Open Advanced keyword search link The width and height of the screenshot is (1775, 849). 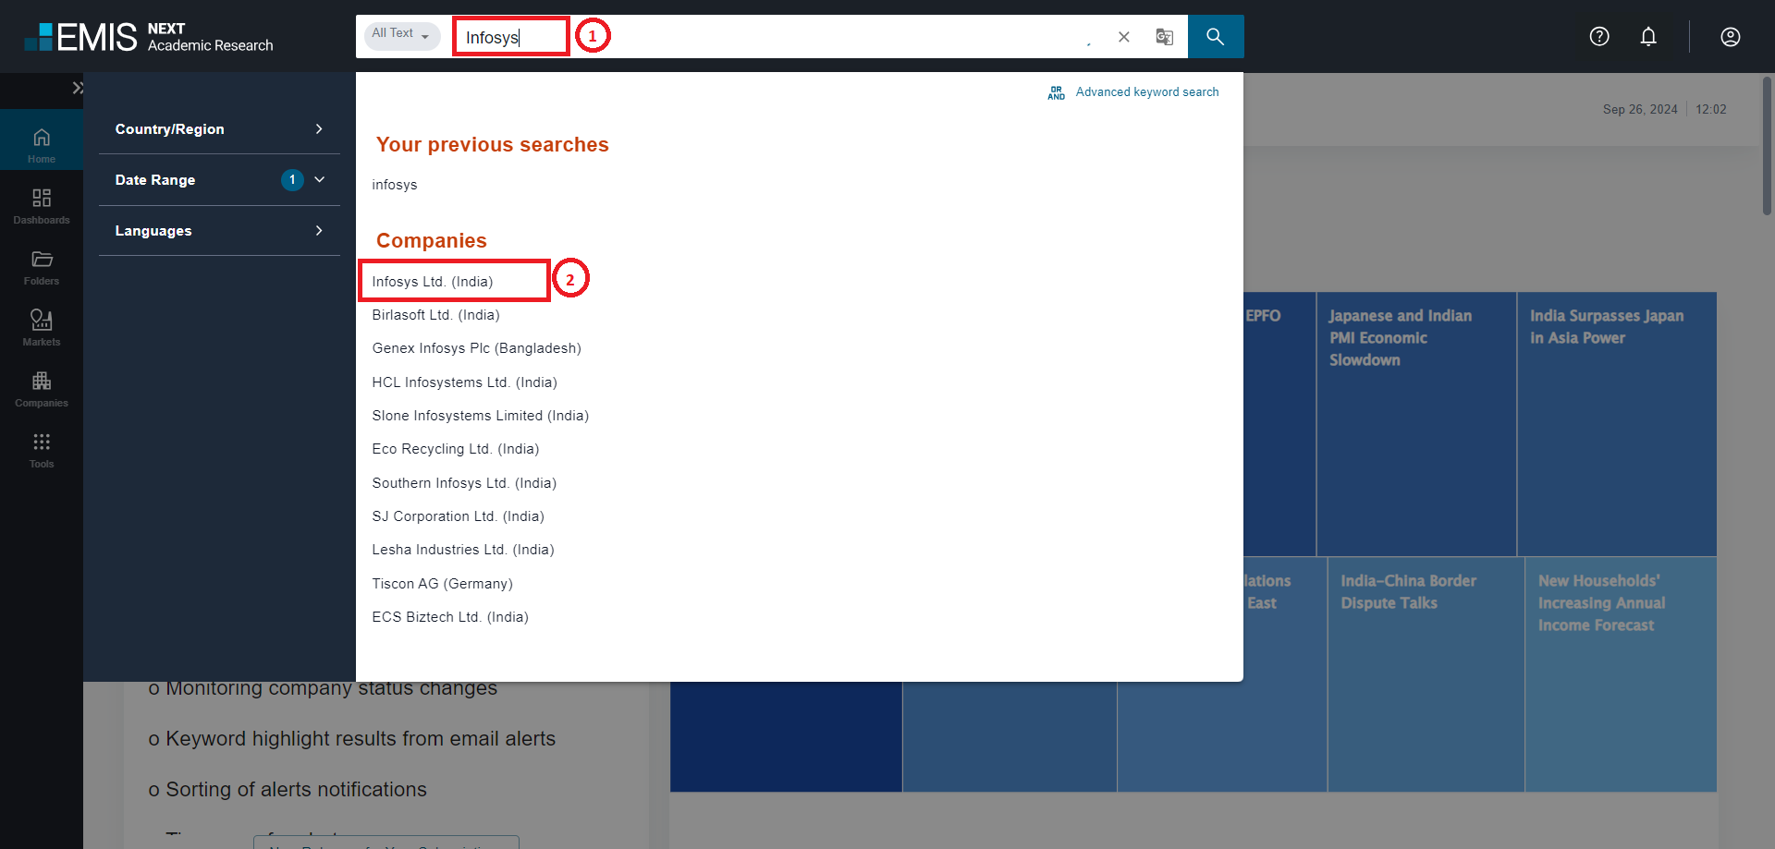pyautogui.click(x=1146, y=92)
